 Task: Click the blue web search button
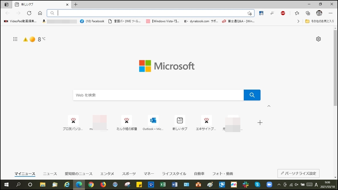pyautogui.click(x=252, y=95)
